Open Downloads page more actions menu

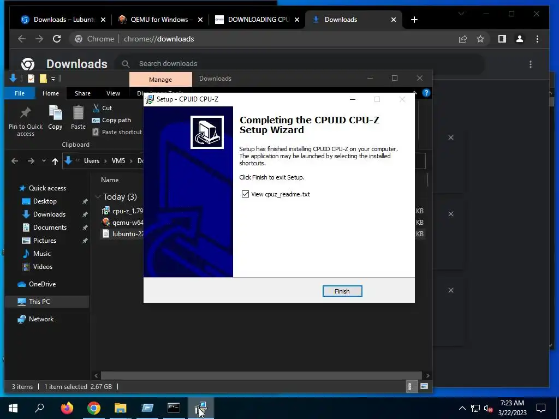(531, 64)
